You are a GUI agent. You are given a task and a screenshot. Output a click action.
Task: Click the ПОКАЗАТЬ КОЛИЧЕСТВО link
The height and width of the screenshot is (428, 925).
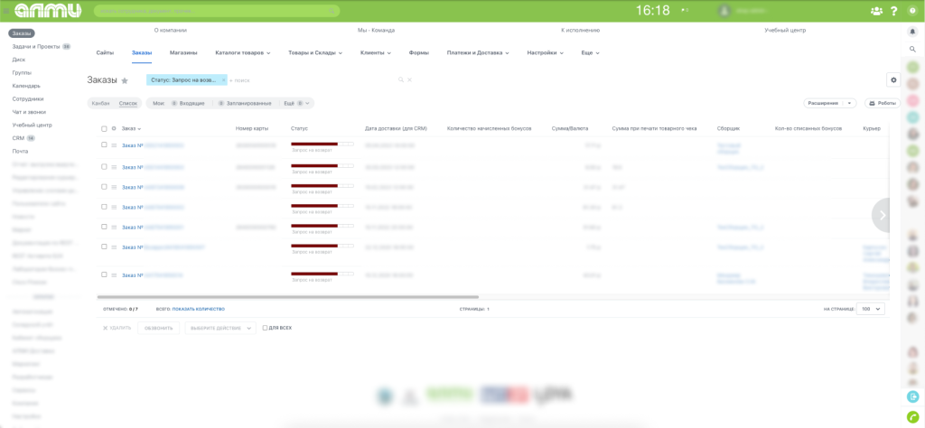pos(198,309)
